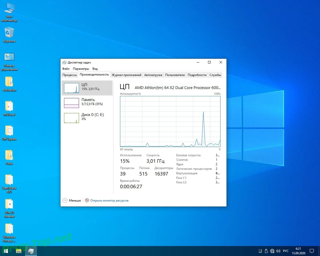Open the Этот компьютер desktop icon
The width and height of the screenshot is (320, 256).
9,13
